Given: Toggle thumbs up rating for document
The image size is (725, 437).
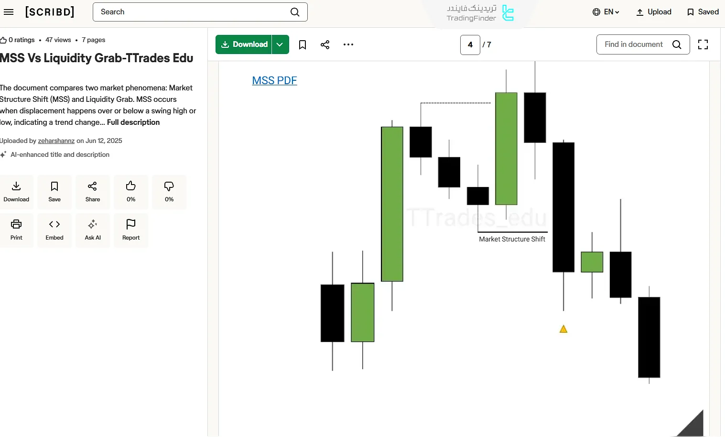Looking at the screenshot, I should coord(131,191).
